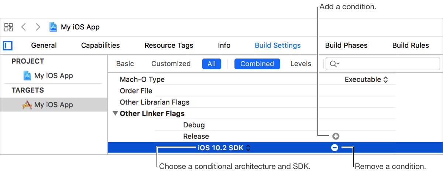Click the build settings search field

click(x=387, y=64)
